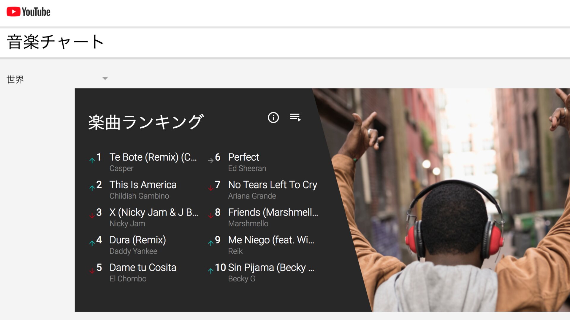Click the playlist play icon
570x320 pixels.
click(x=295, y=117)
